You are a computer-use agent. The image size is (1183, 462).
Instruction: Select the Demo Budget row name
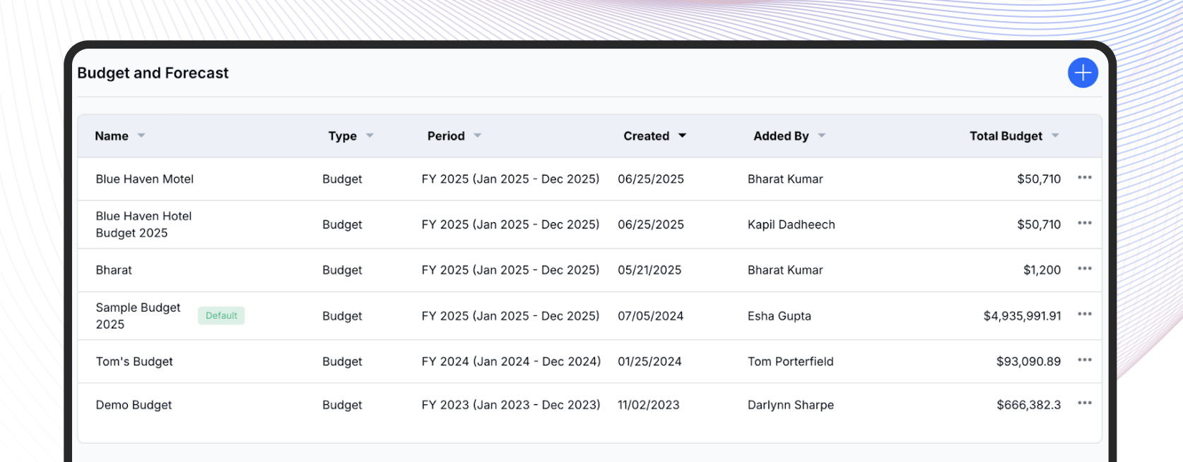(x=134, y=405)
